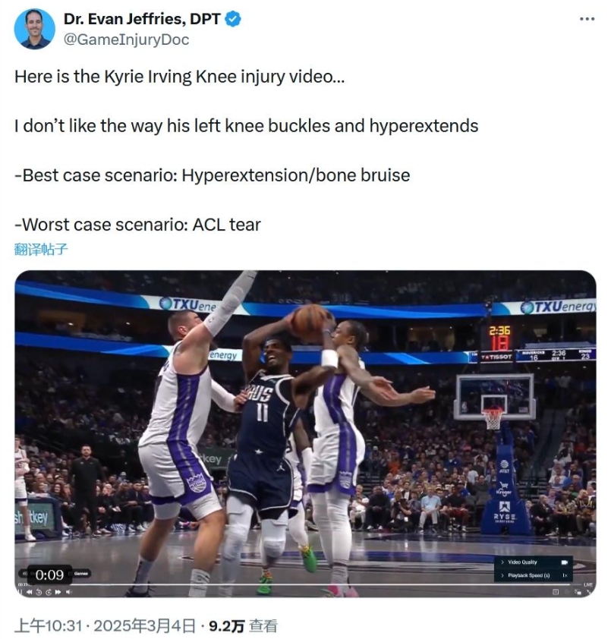Expand the Video Quality submenu
The height and width of the screenshot is (639, 611).
531,562
